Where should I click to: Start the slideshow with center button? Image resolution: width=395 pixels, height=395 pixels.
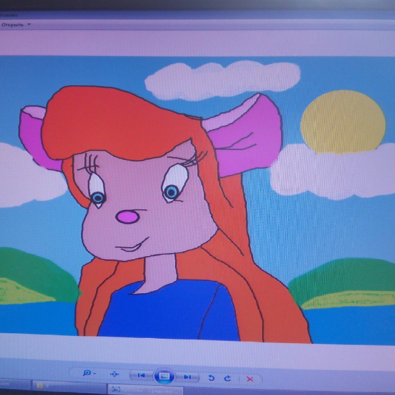click(x=164, y=376)
